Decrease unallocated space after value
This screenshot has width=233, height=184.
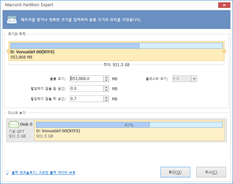[x=106, y=100]
